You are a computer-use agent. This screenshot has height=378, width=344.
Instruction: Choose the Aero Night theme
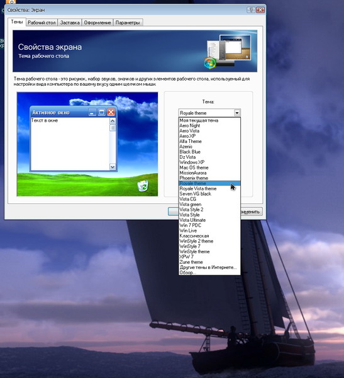point(209,125)
